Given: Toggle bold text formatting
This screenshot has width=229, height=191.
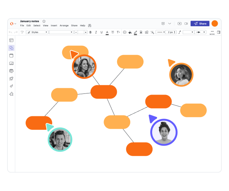Looking at the screenshot, I should pos(90,32).
